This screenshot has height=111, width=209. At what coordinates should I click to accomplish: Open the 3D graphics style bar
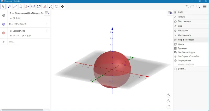tap(170, 13)
